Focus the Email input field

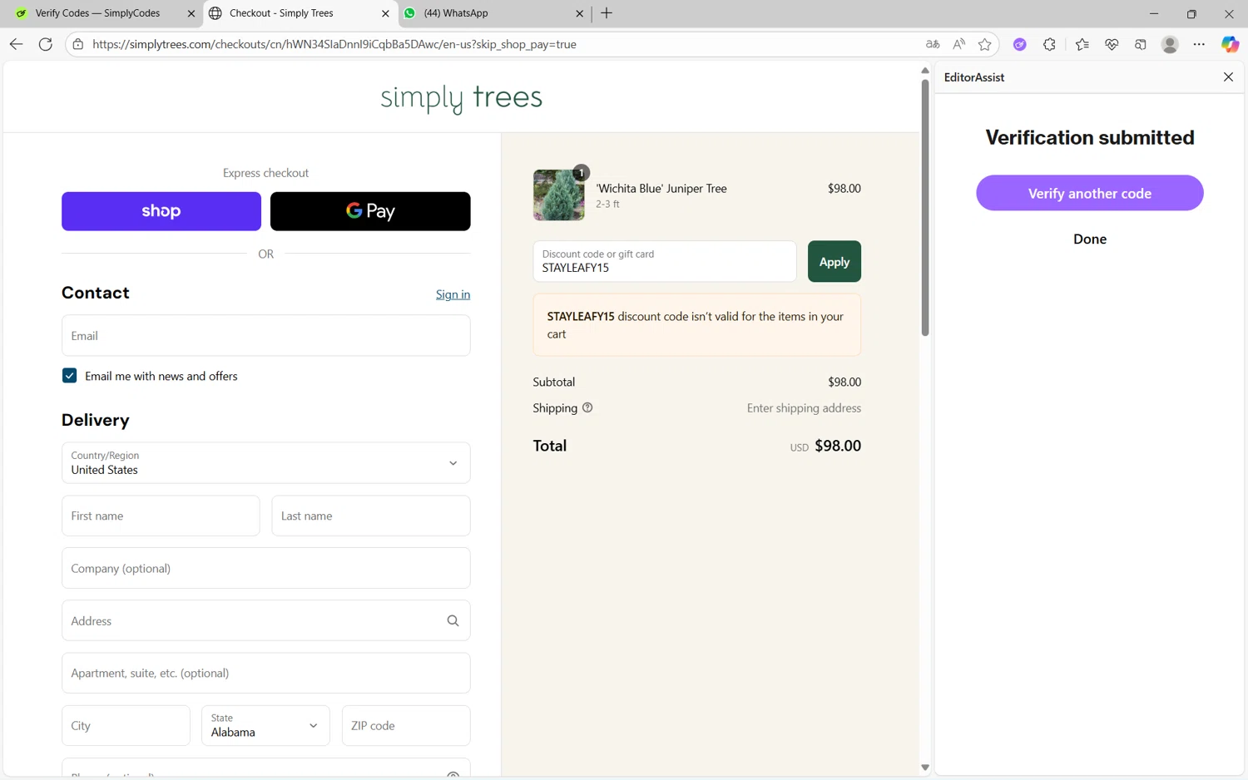[265, 335]
